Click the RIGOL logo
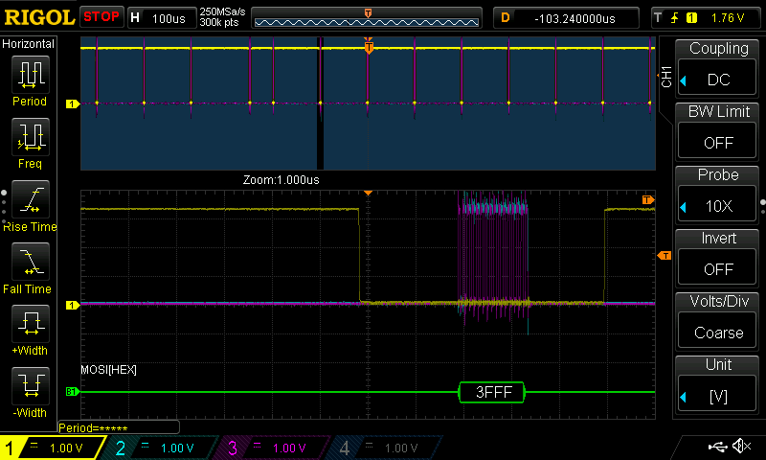The width and height of the screenshot is (766, 460). click(x=39, y=17)
